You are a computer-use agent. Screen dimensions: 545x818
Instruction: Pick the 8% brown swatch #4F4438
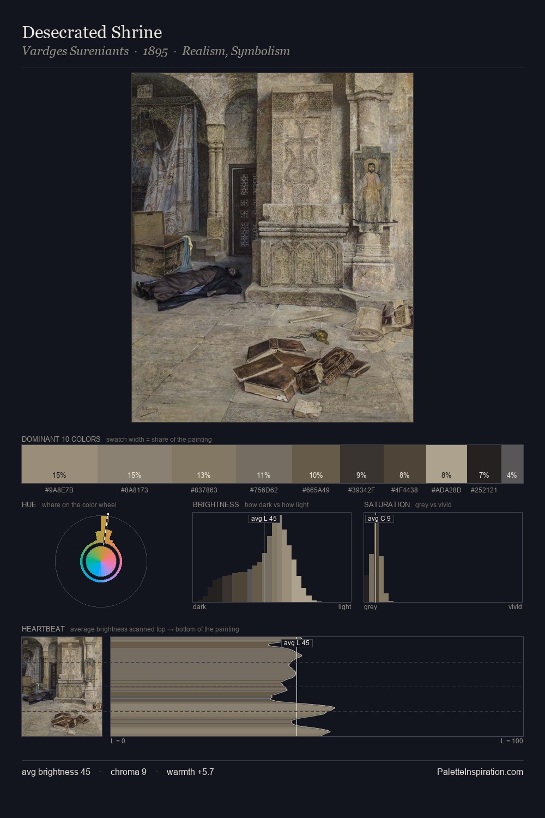pyautogui.click(x=404, y=464)
